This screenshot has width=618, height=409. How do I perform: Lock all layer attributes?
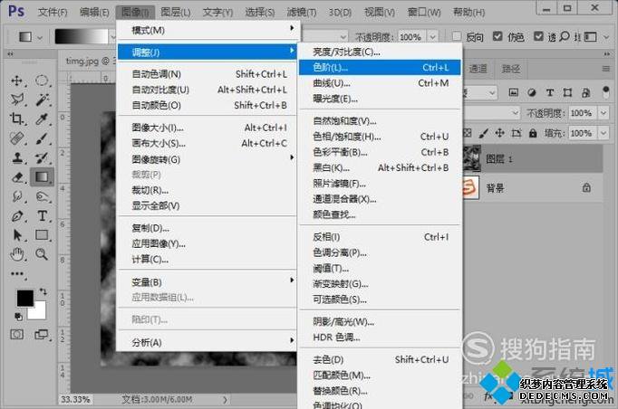click(x=533, y=133)
